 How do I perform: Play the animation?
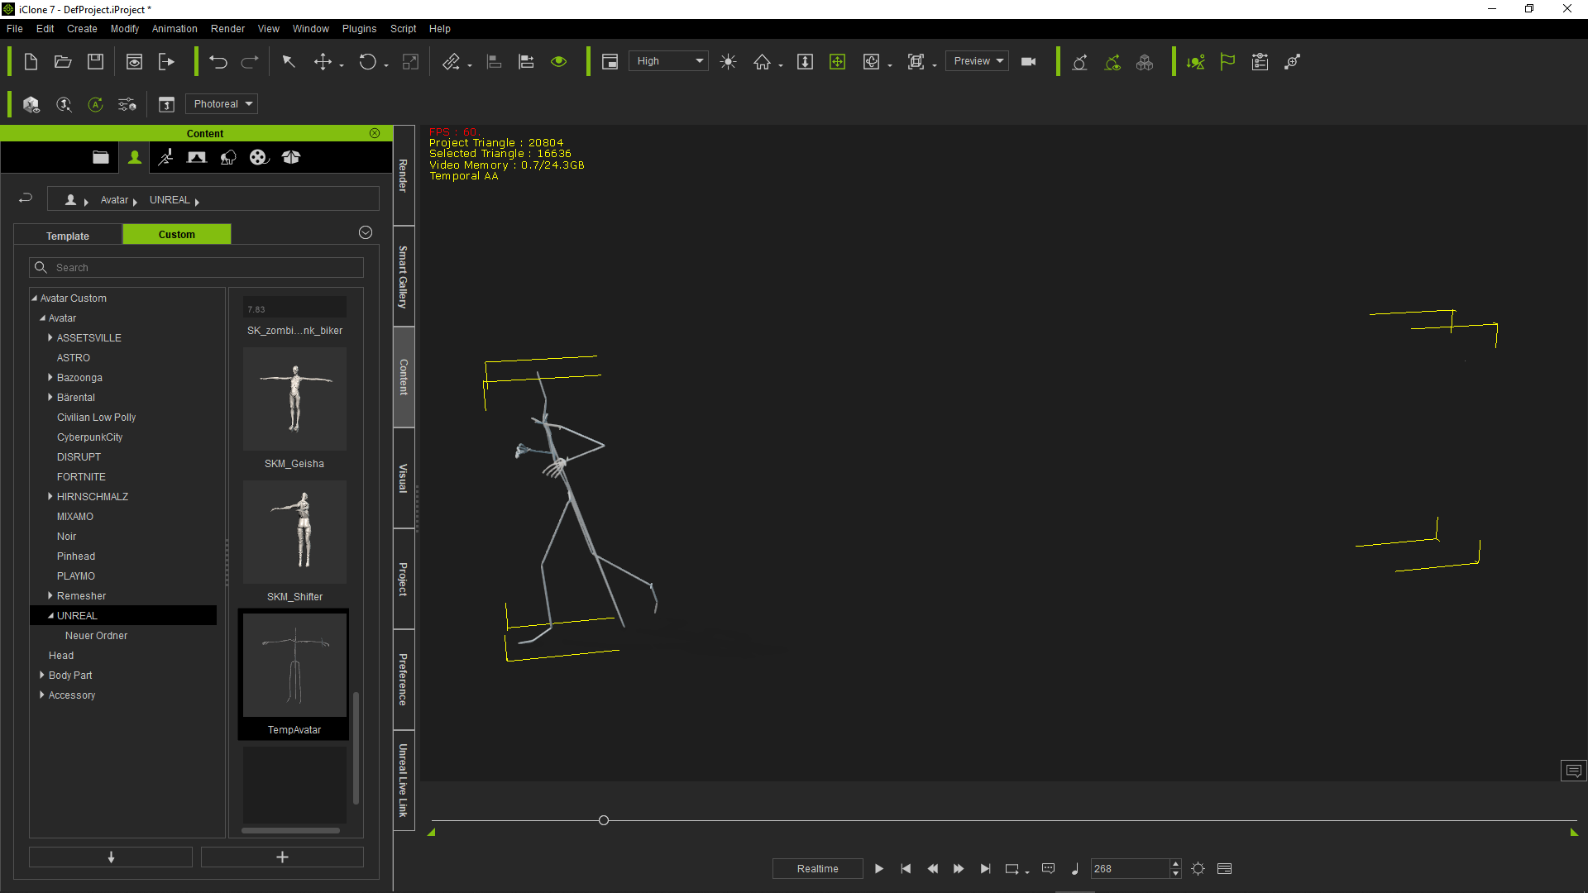pos(878,869)
